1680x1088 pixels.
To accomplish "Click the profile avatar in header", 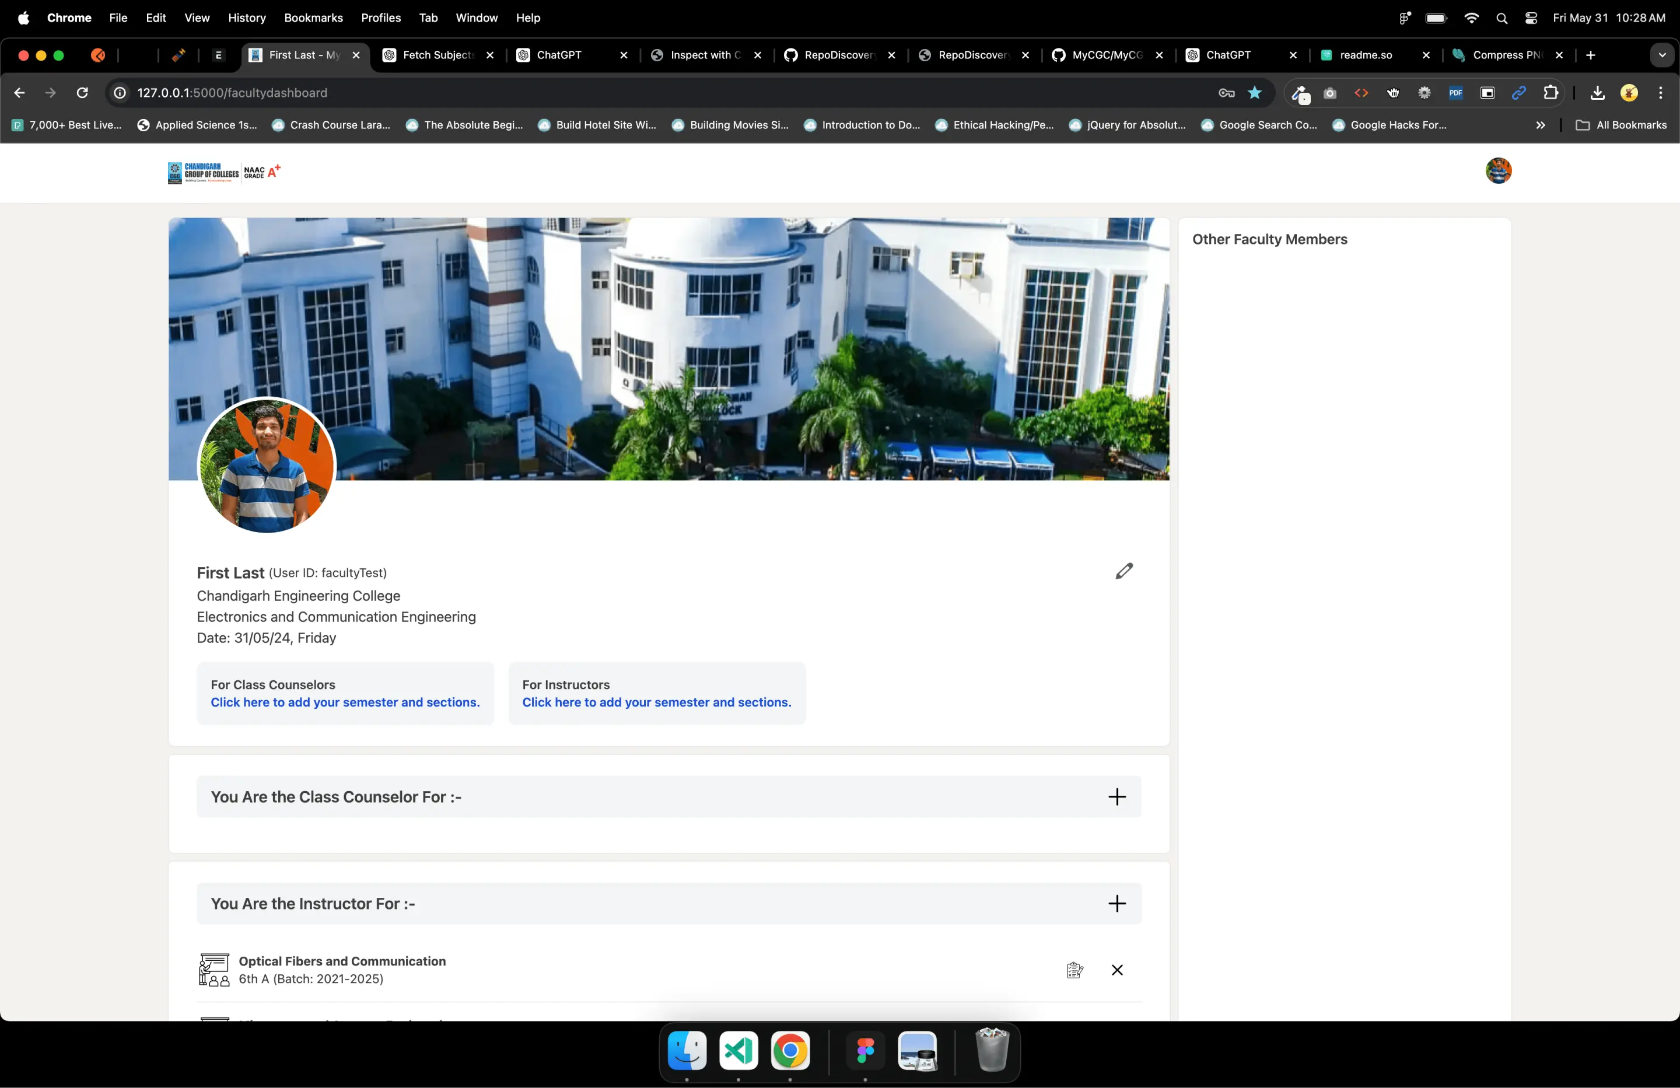I will point(1498,171).
